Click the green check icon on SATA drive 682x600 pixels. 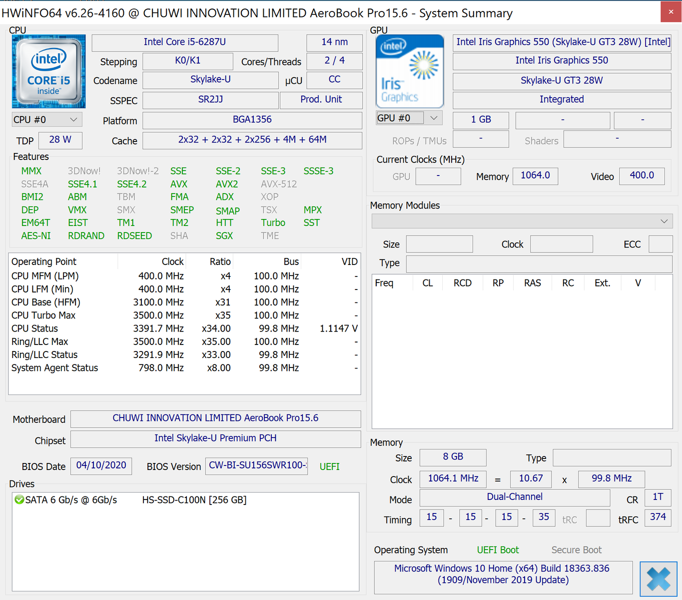tap(19, 499)
